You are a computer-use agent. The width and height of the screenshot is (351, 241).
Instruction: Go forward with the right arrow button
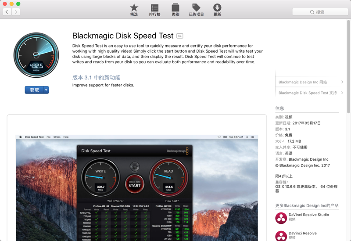16,12
